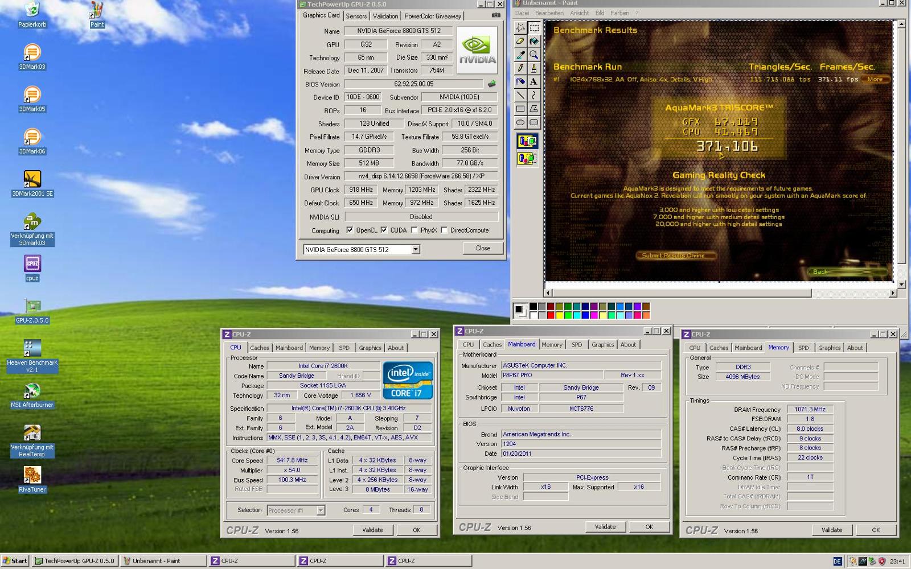Enable the PhysX checkbox in GPU-Z
This screenshot has height=569, width=911.
coord(415,230)
